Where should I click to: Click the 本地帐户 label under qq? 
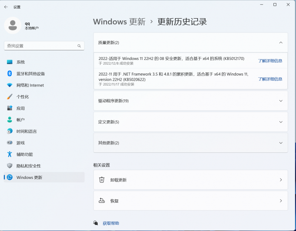click(31, 28)
